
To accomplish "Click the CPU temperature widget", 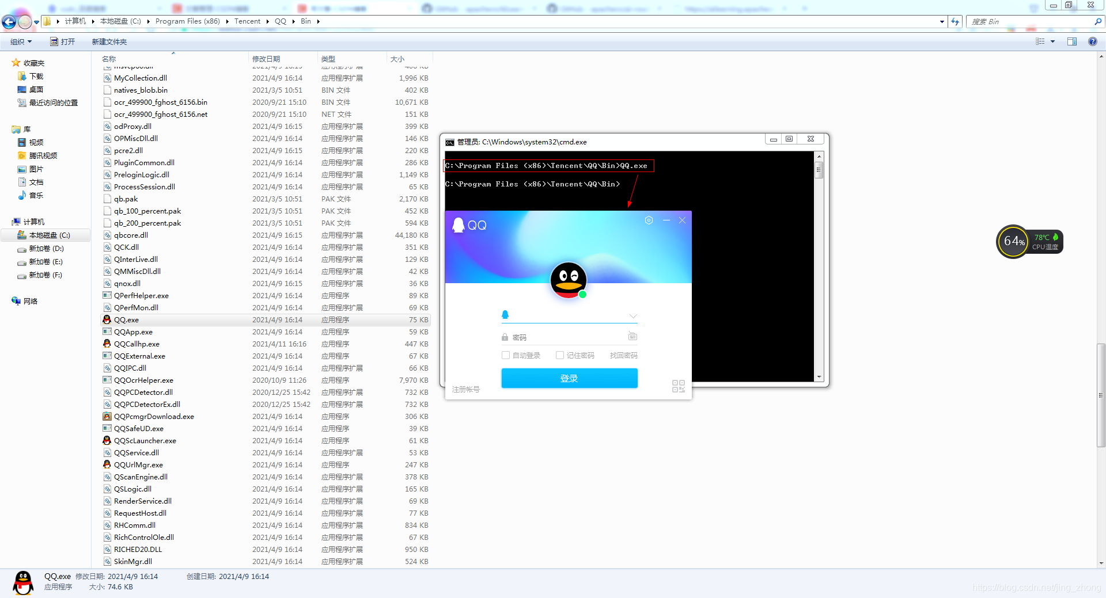I will (x=1030, y=242).
